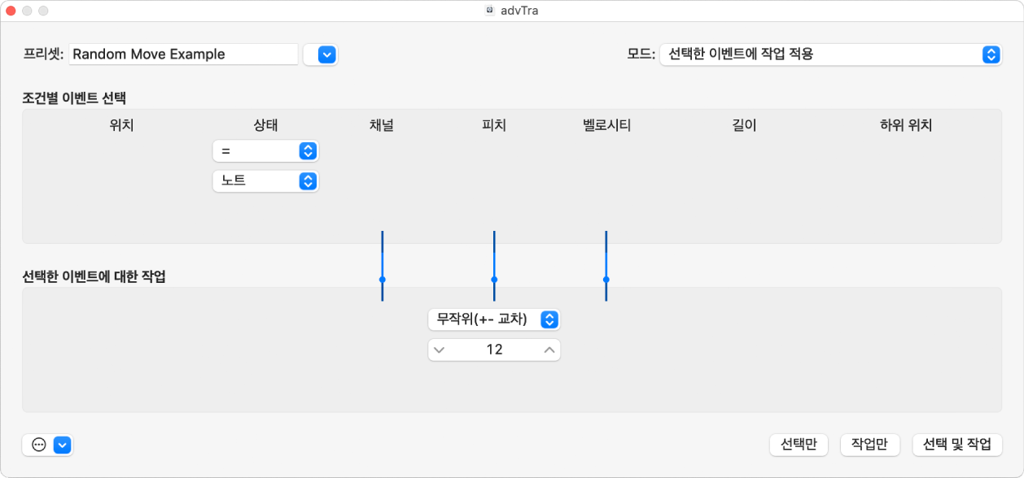Click the blue connection handle below 벨로시티 column
This screenshot has height=478, width=1024.
606,280
